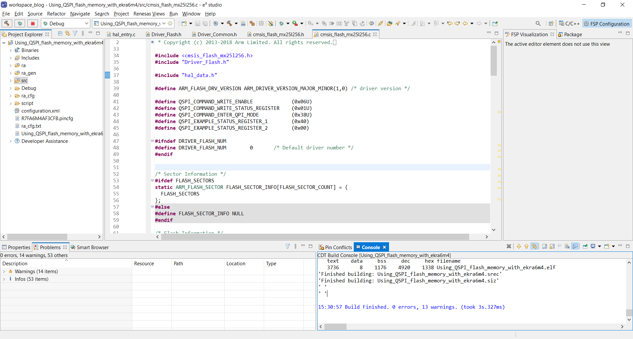Expand the ra_gen folder
Image resolution: width=633 pixels, height=339 pixels.
coord(11,73)
